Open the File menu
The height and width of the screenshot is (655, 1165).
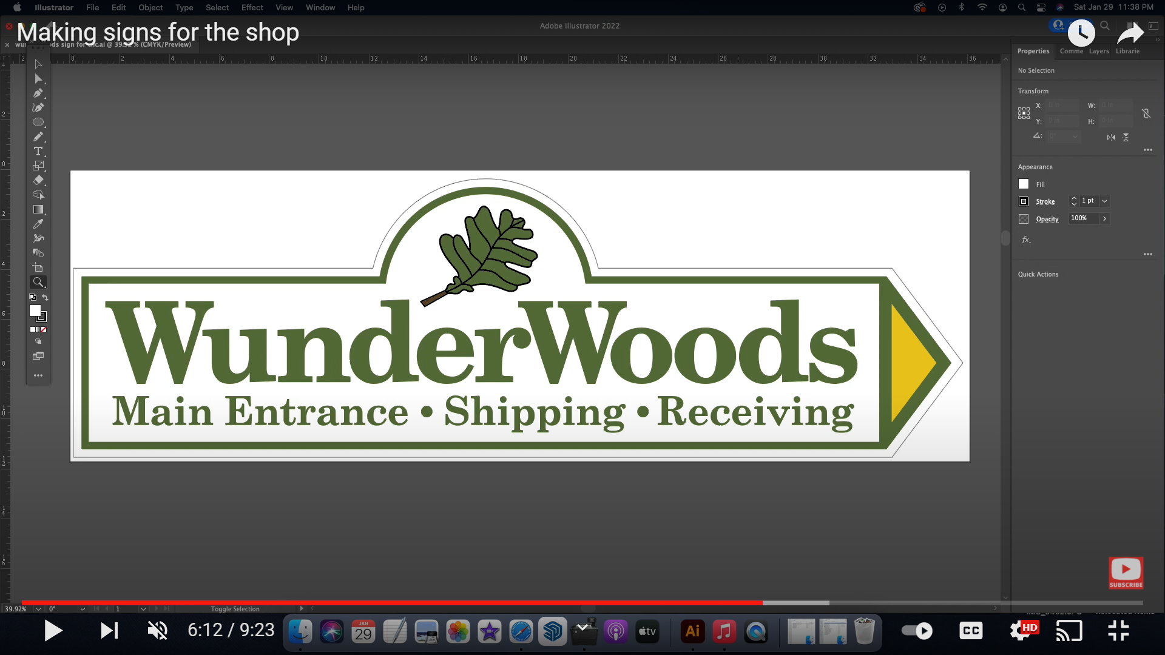pyautogui.click(x=92, y=7)
